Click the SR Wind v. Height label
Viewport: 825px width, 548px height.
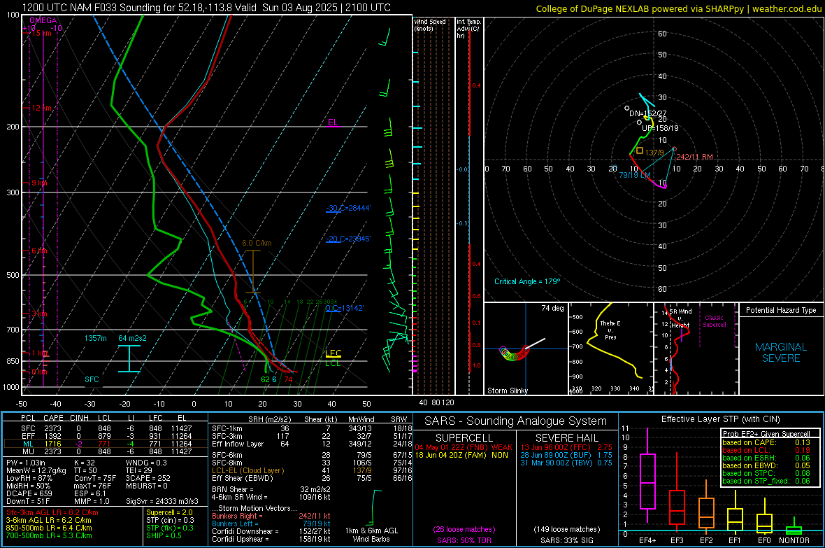(x=680, y=318)
